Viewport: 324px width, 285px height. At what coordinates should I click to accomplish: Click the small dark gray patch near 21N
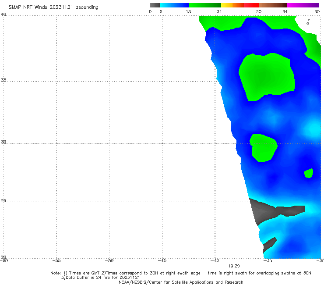[x=269, y=245]
